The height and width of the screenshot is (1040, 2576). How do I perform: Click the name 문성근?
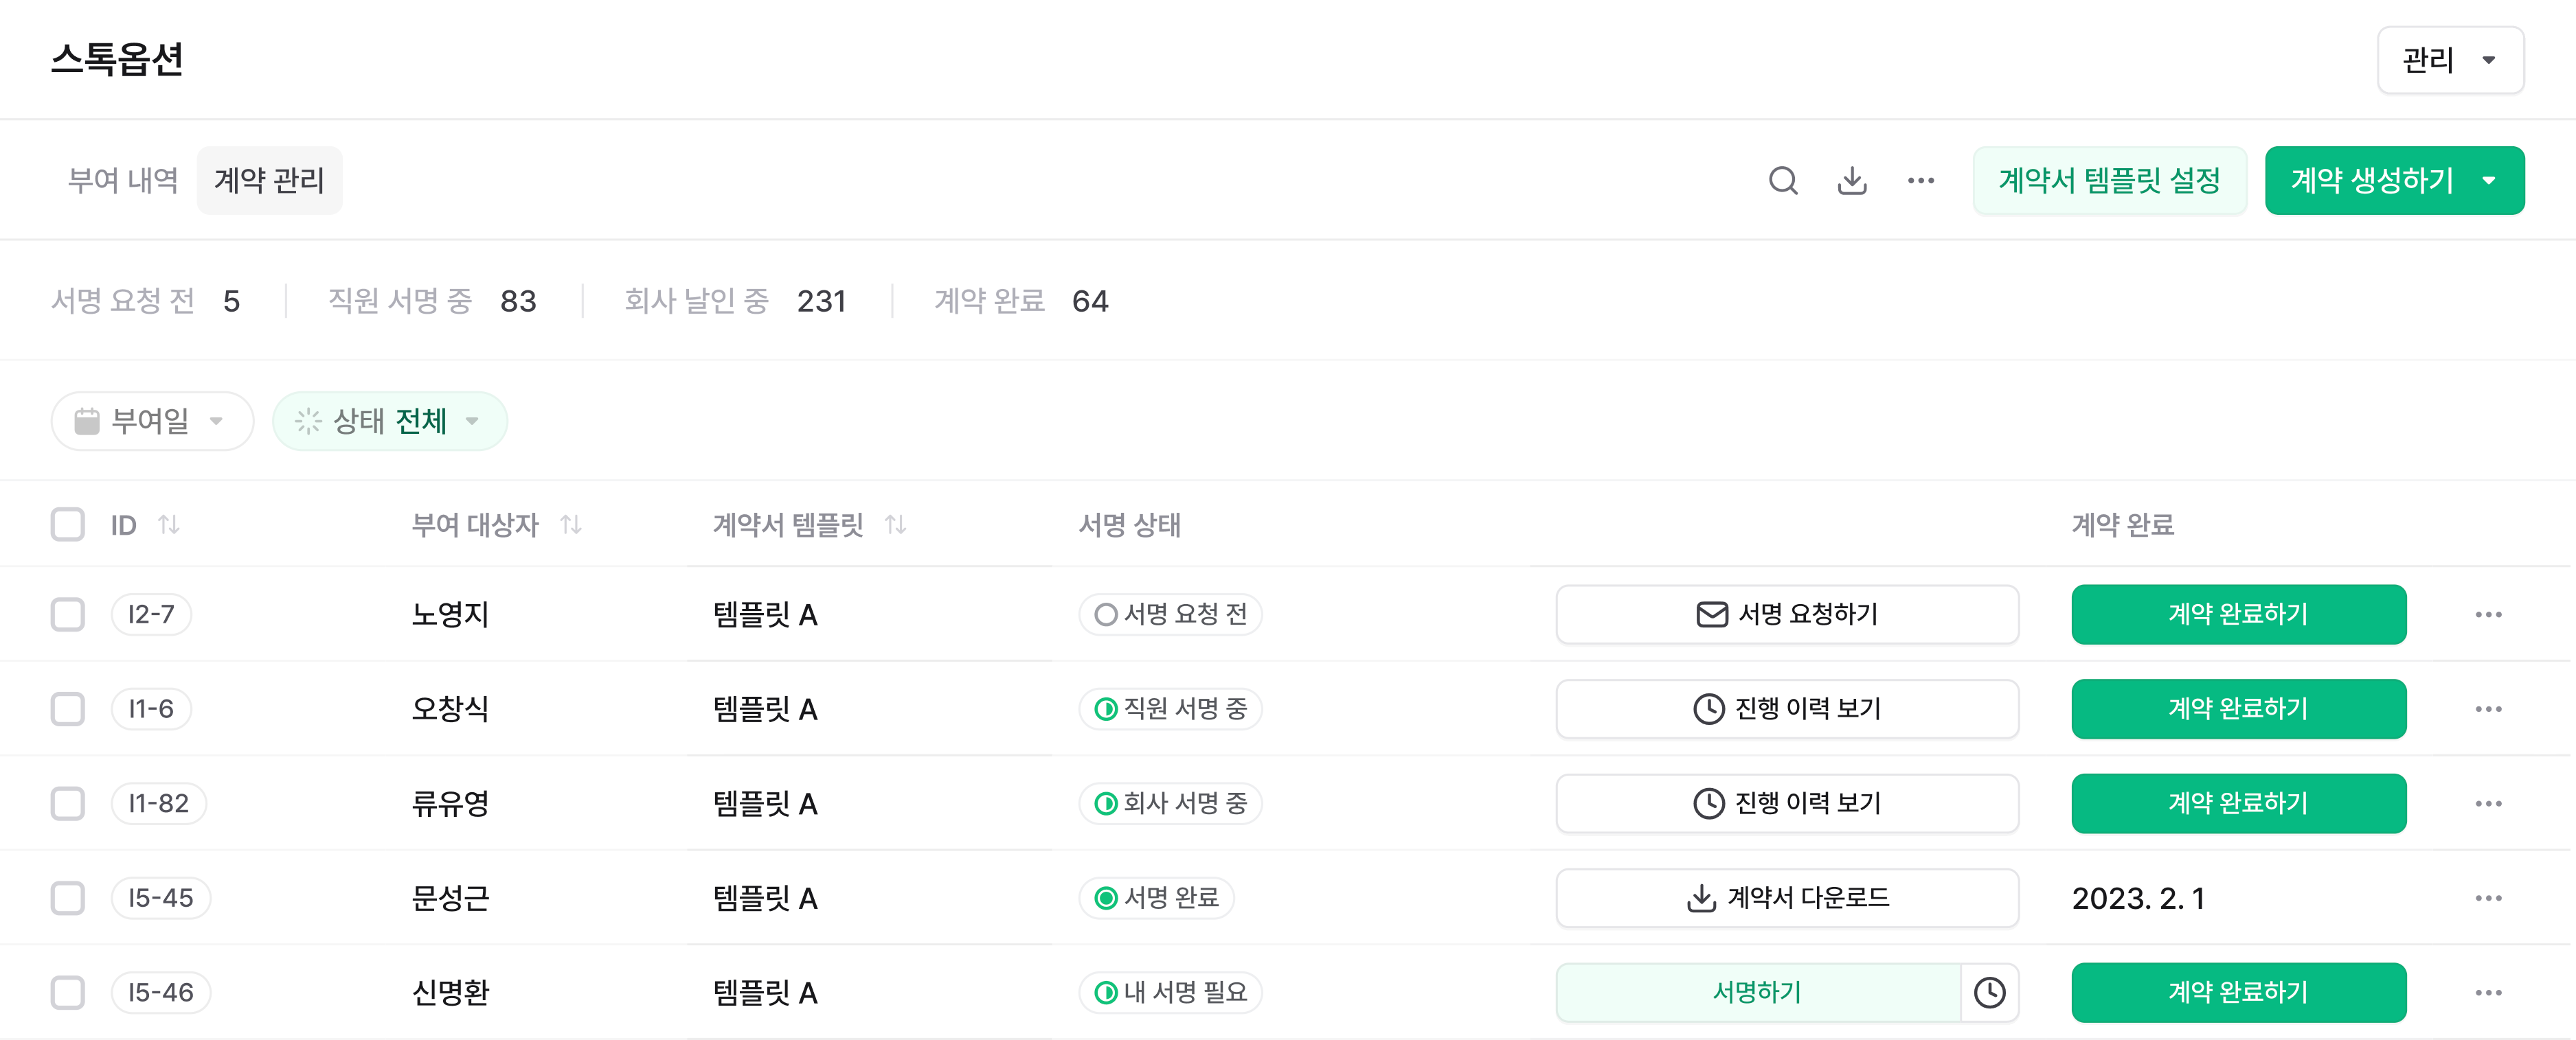coord(450,898)
